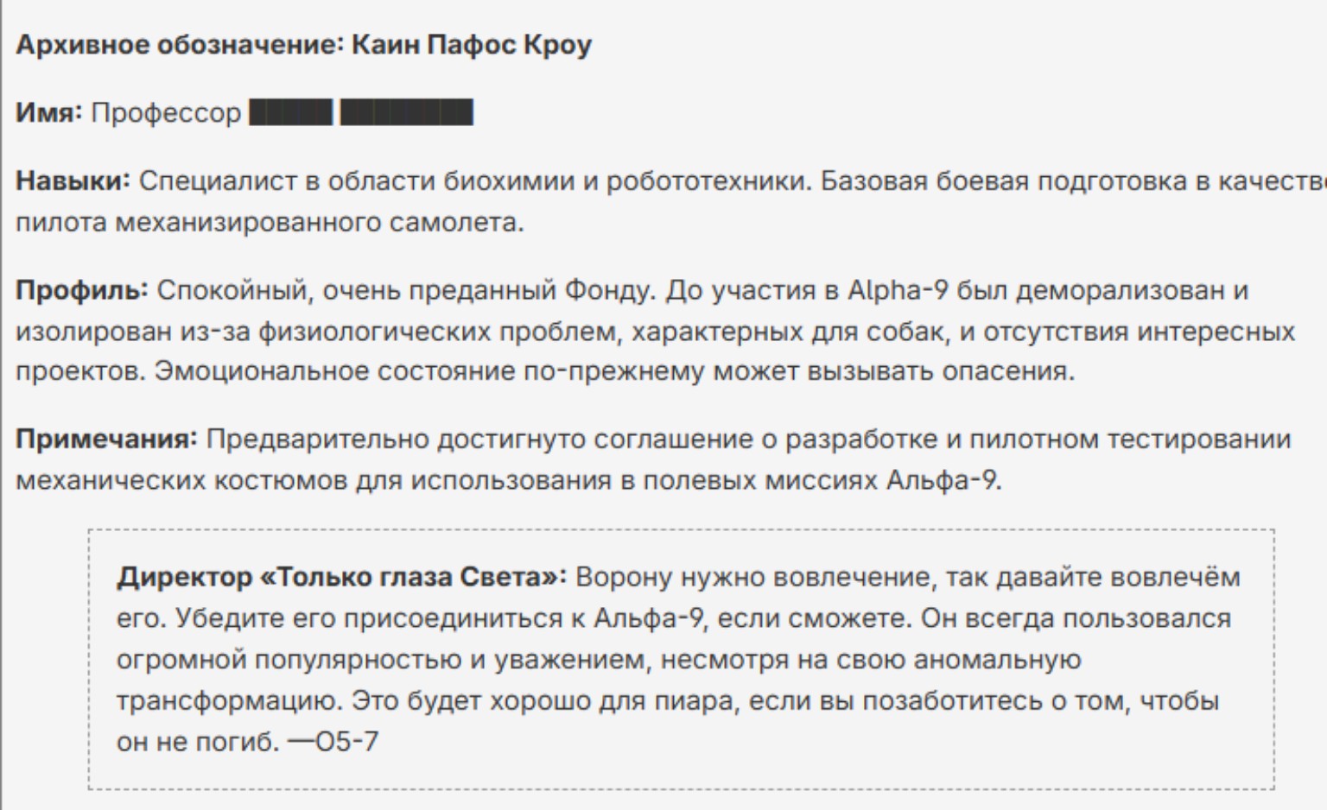Click the bold "Примечания:" label
1327x810 pixels.
pos(107,440)
